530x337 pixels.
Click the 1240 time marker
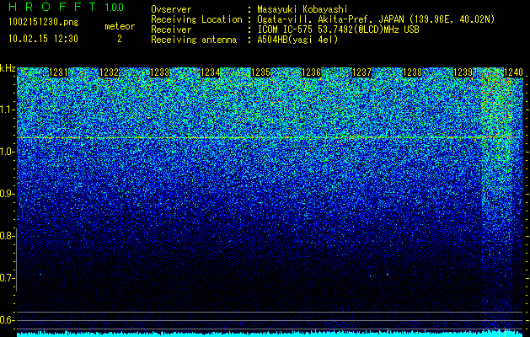click(513, 72)
